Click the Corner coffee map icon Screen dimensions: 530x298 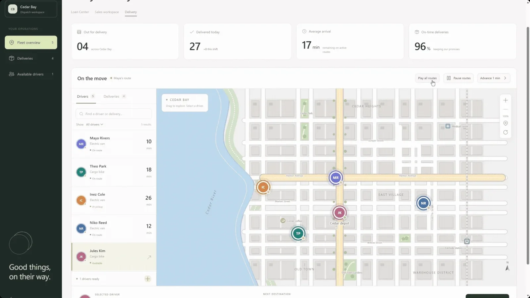coord(283,221)
